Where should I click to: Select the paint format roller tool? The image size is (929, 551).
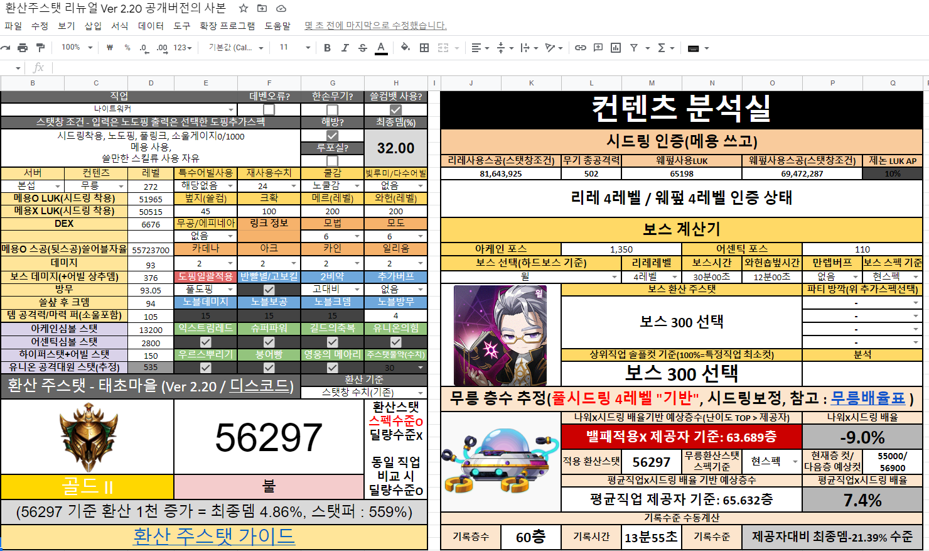pyautogui.click(x=40, y=48)
